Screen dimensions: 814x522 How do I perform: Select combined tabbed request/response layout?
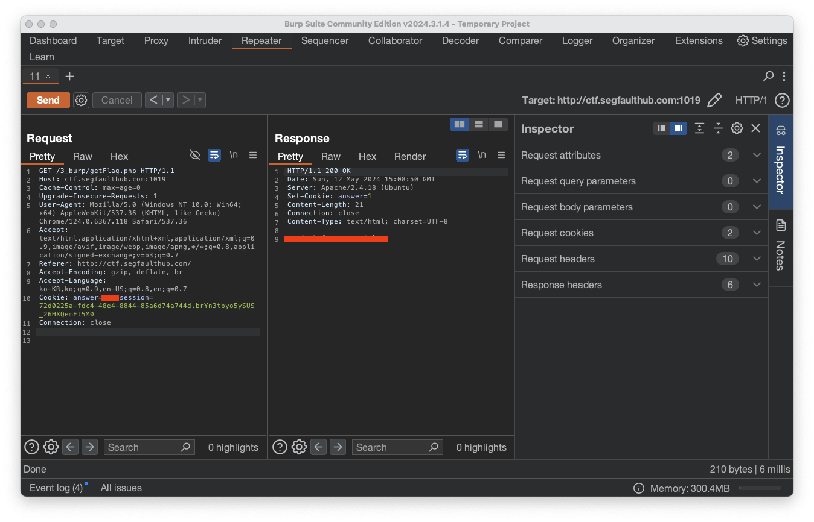498,124
